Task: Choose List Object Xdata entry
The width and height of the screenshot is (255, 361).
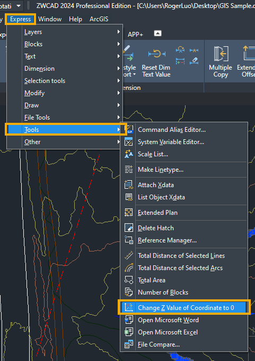Action: (x=184, y=197)
